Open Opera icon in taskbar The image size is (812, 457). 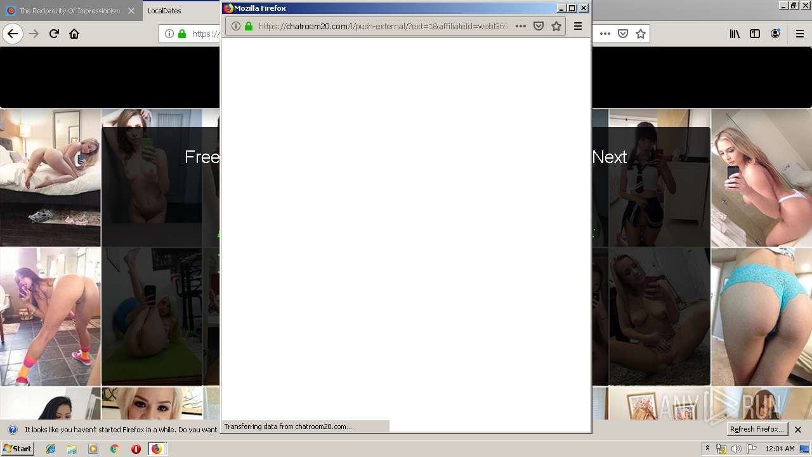(136, 449)
